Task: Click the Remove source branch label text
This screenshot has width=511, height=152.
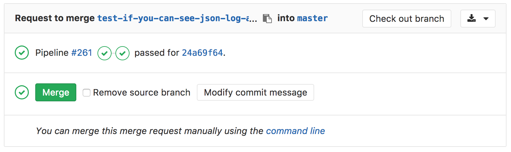Action: pos(142,93)
